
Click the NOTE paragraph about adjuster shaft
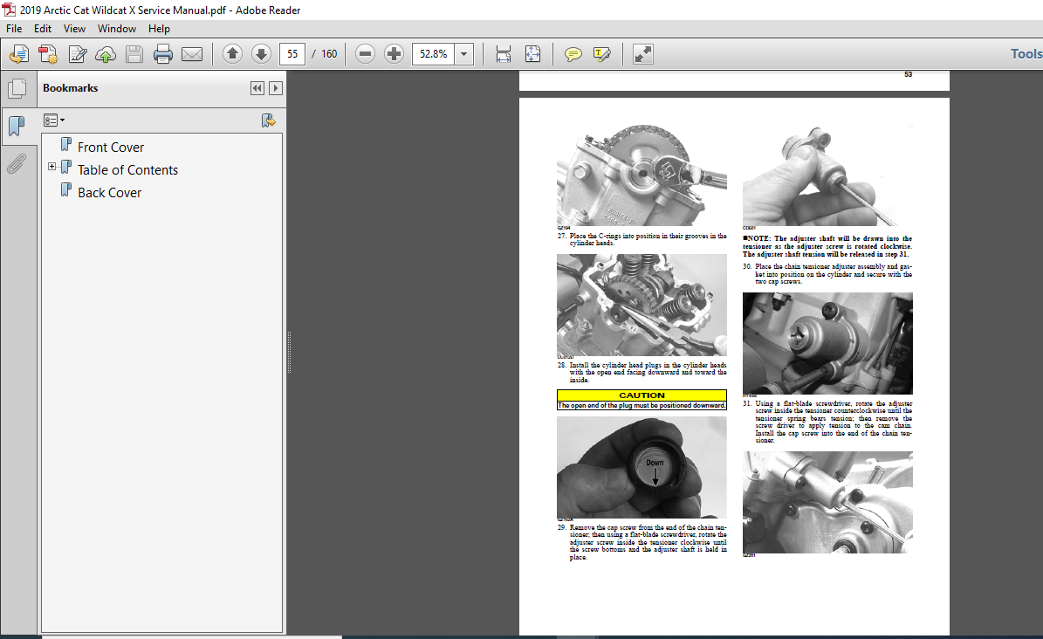827,246
